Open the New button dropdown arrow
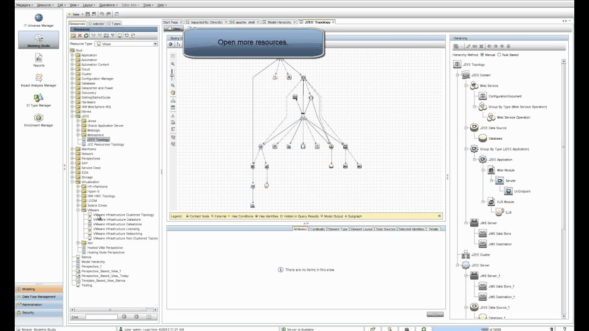 [x=82, y=14]
